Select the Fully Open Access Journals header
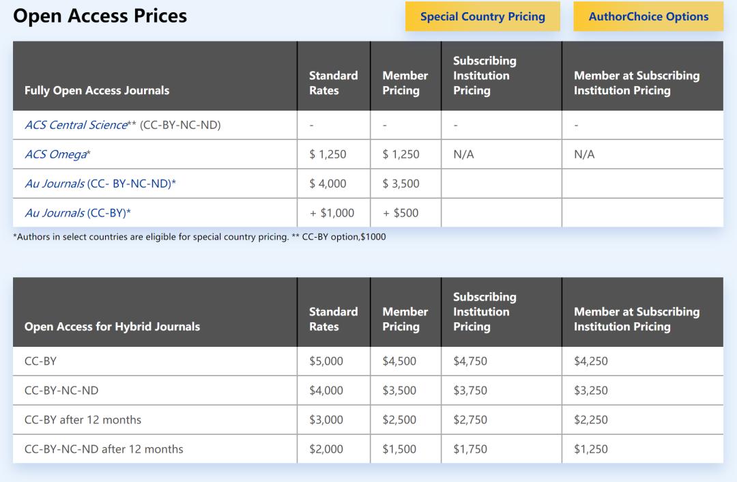This screenshot has width=737, height=482. 97,90
